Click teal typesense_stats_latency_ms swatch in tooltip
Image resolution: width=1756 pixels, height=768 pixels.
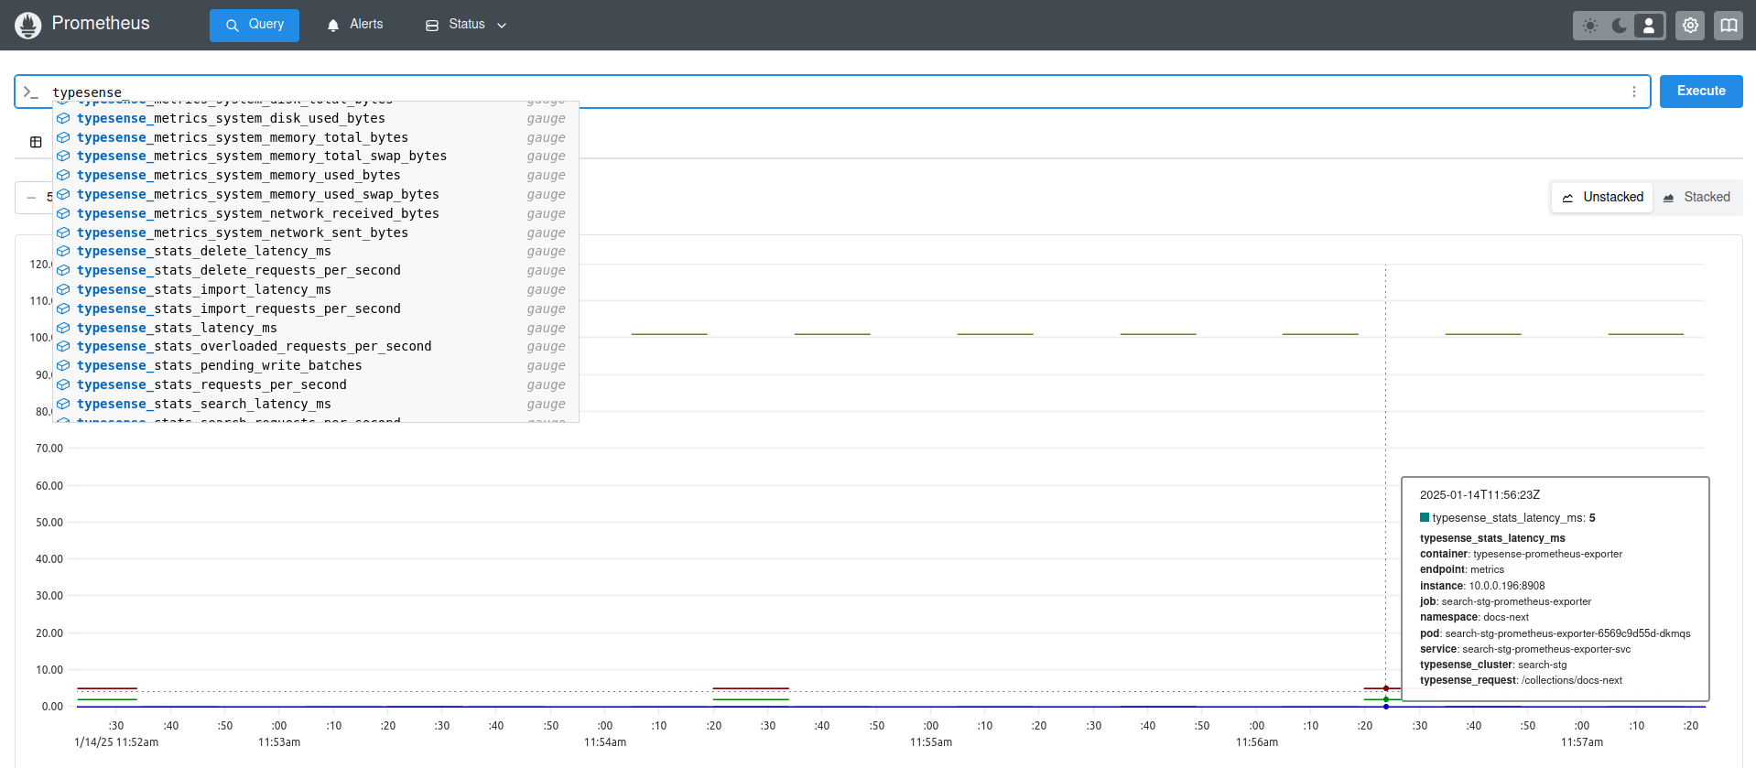point(1425,517)
